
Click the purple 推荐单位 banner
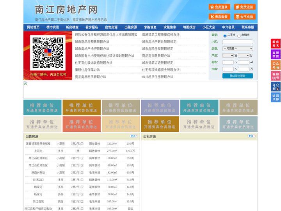(160, 107)
